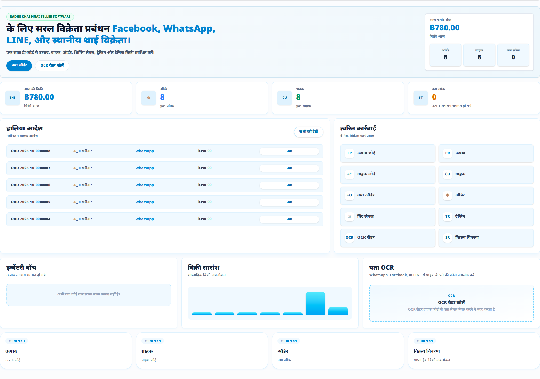Open order ORD-2026-10-0000008 row
Screen dimensions: 540x379
coord(165,151)
